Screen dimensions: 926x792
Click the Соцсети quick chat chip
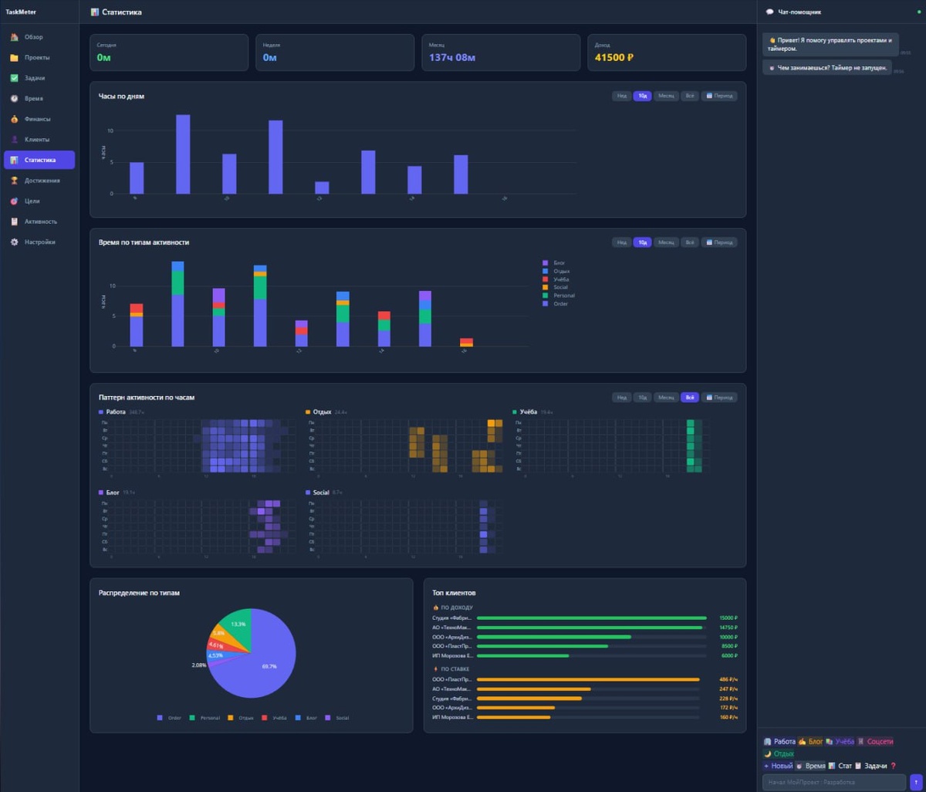(875, 741)
